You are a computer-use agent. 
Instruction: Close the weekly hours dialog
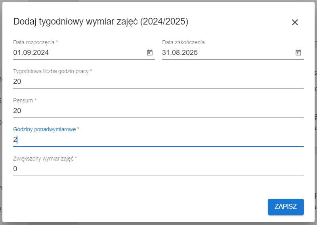pyautogui.click(x=295, y=23)
